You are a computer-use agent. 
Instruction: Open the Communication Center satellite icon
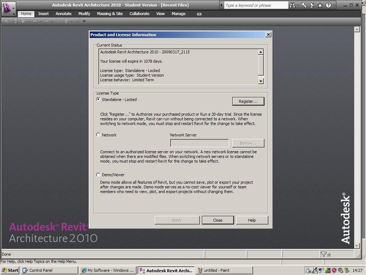(311, 5)
